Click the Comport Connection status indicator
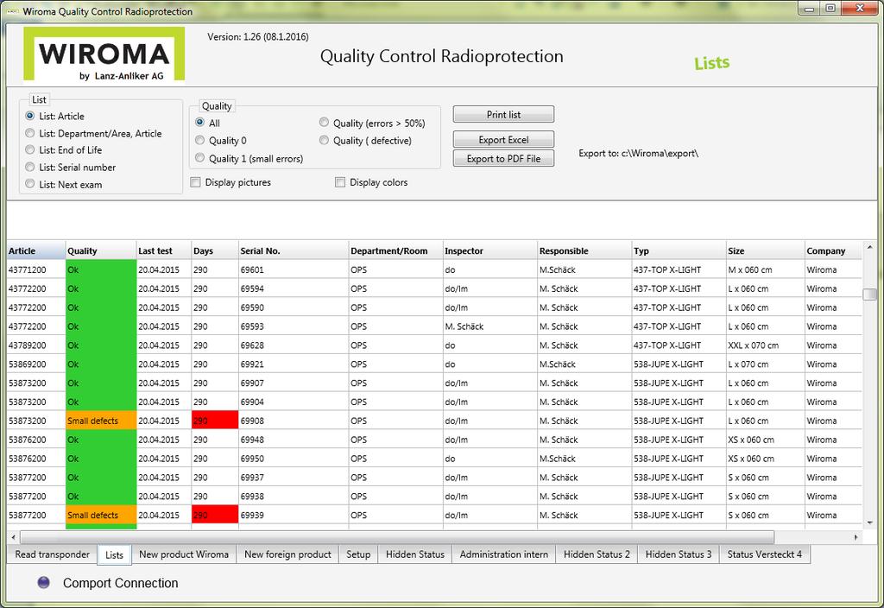Viewport: 884px width, 608px height. coord(43,583)
